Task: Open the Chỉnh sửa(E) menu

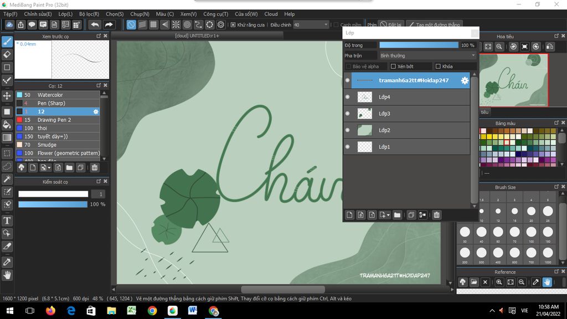Action: click(38, 14)
